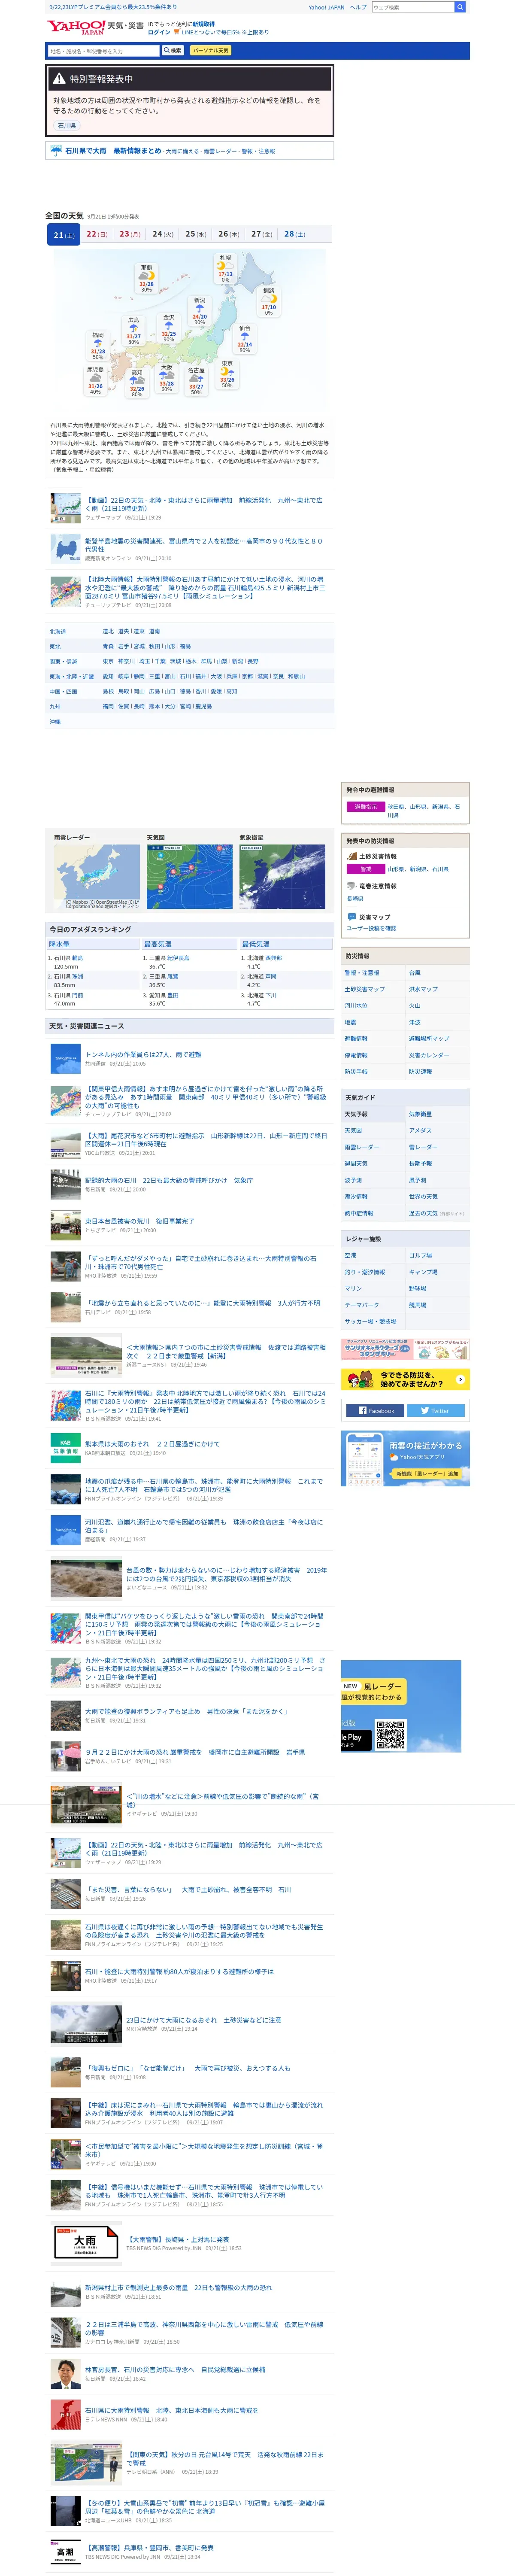Open テーマパーク in レジャー施設

362,1305
